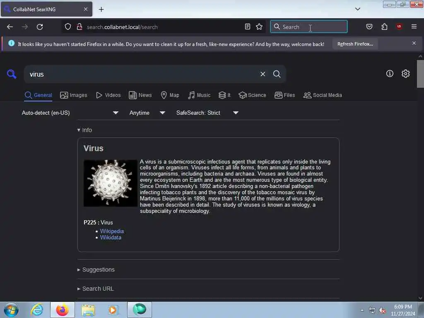The image size is (424, 318).
Task: Reload the current page
Action: click(x=40, y=27)
